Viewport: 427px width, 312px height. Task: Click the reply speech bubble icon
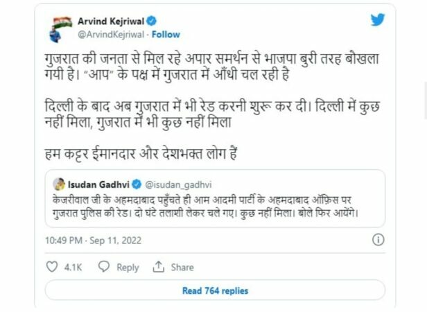click(103, 266)
